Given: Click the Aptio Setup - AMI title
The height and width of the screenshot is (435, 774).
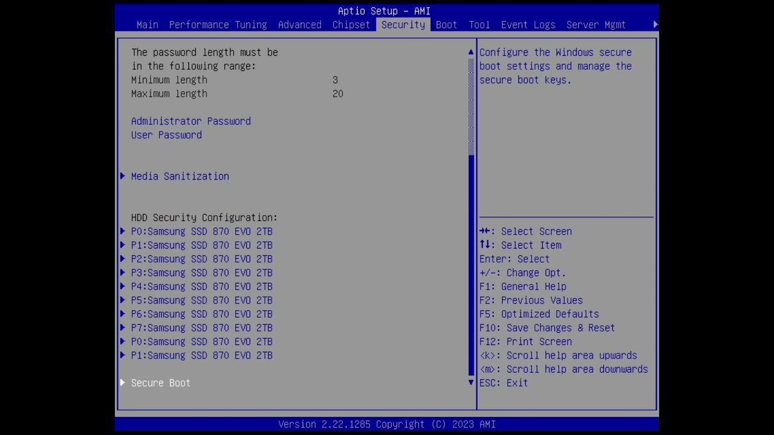Looking at the screenshot, I should point(384,11).
